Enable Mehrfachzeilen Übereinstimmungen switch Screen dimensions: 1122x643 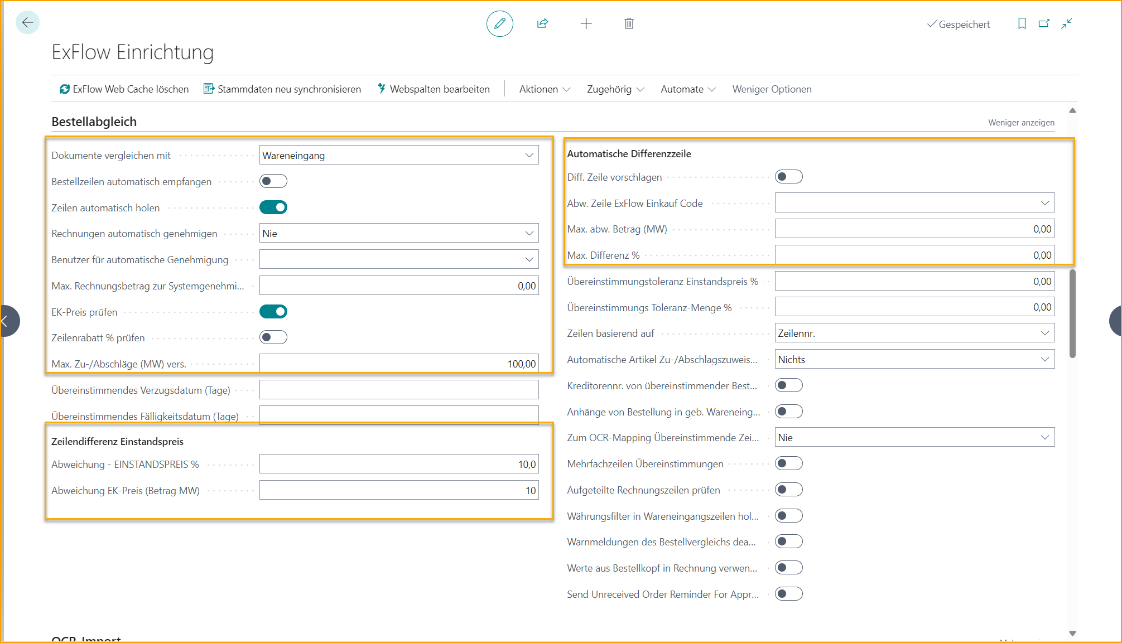789,463
